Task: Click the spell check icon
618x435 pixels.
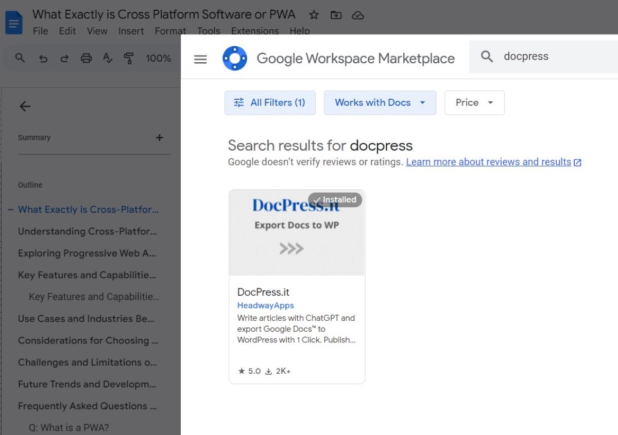Action: click(108, 58)
